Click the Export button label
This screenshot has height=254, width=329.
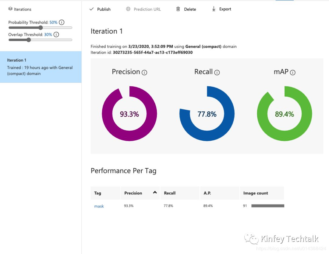pyautogui.click(x=225, y=9)
